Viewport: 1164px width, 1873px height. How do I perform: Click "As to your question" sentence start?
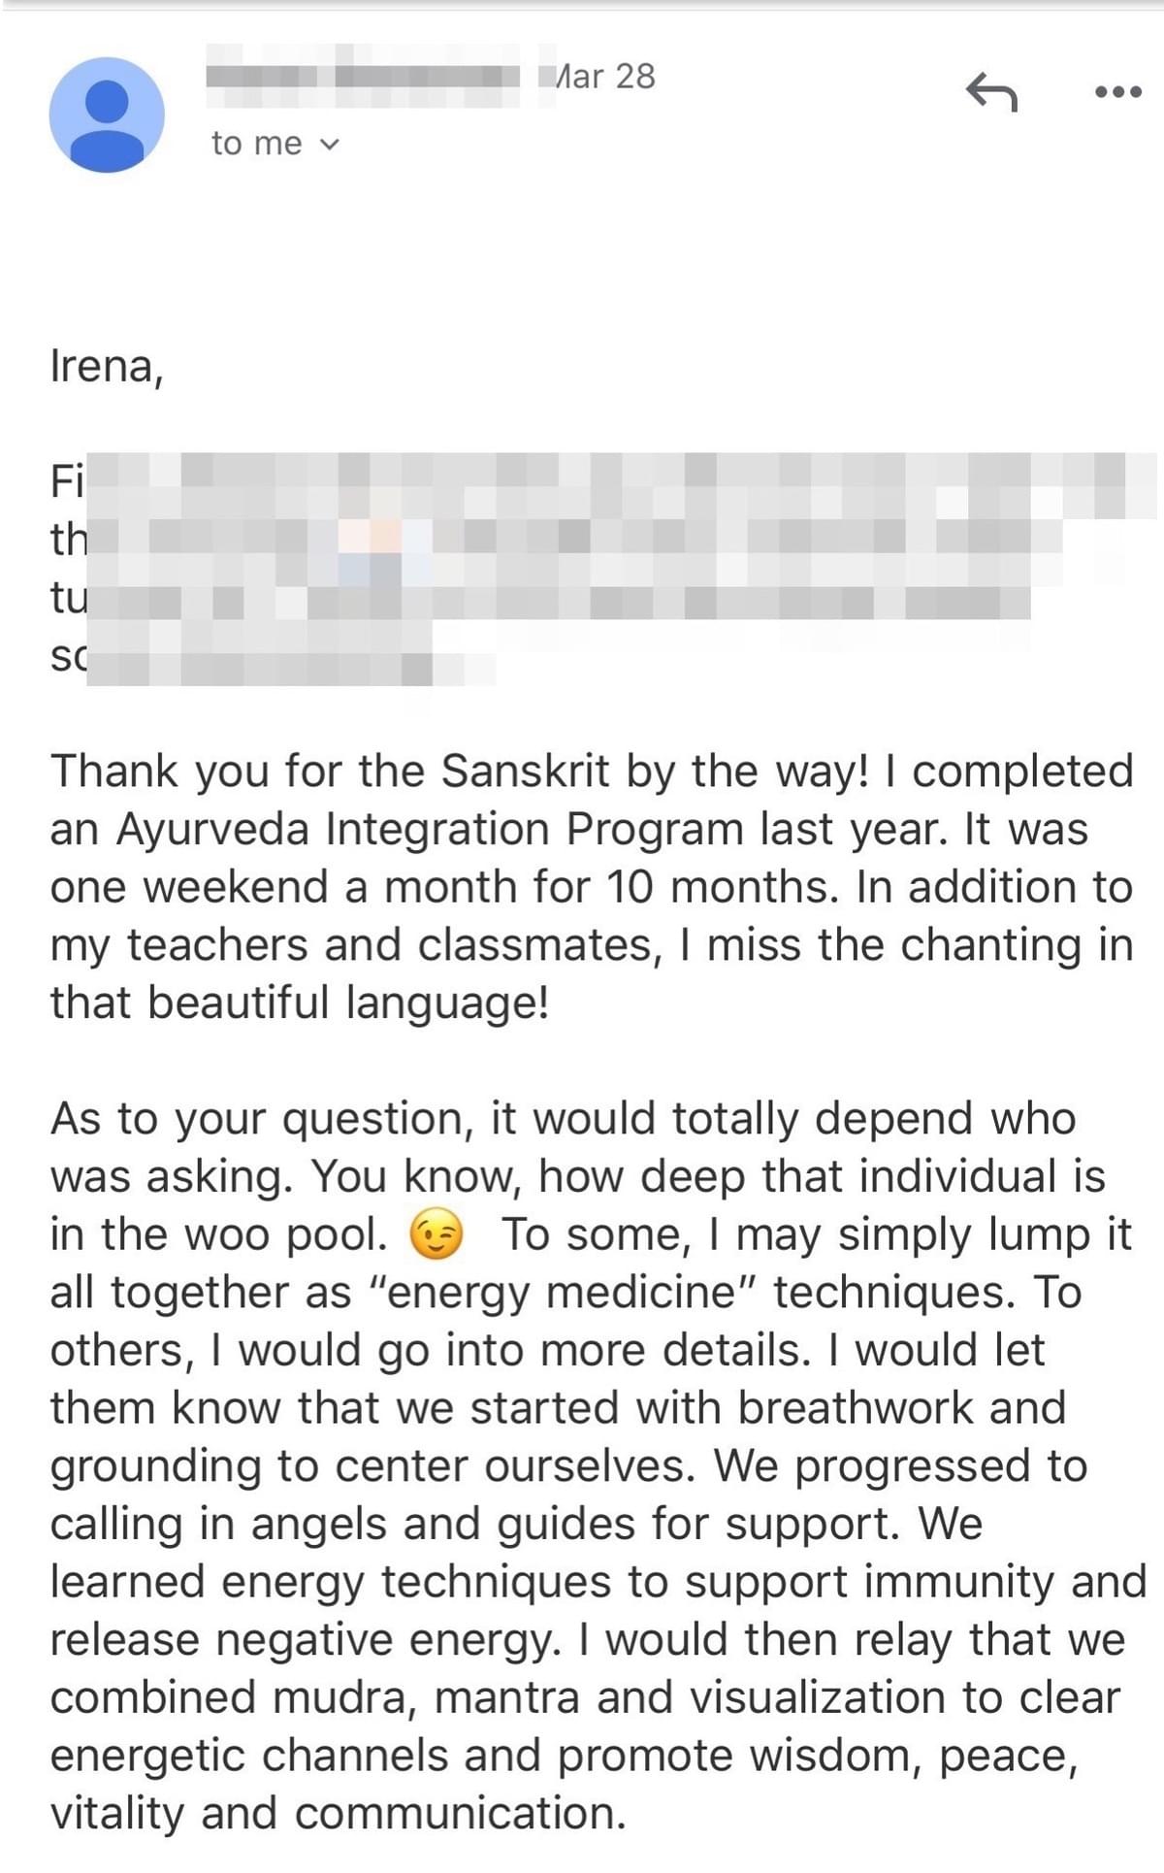click(260, 1119)
